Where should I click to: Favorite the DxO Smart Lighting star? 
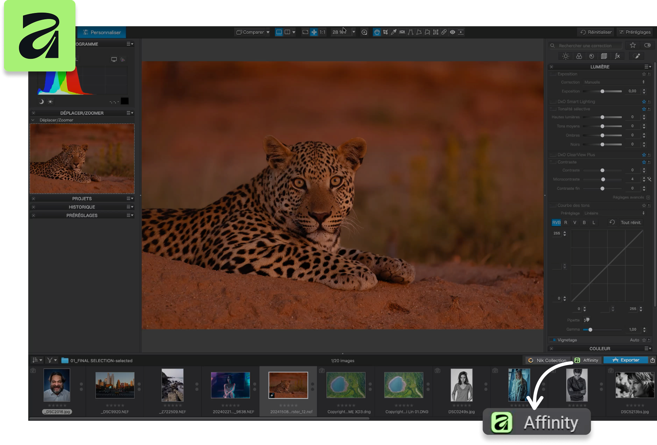tap(644, 102)
